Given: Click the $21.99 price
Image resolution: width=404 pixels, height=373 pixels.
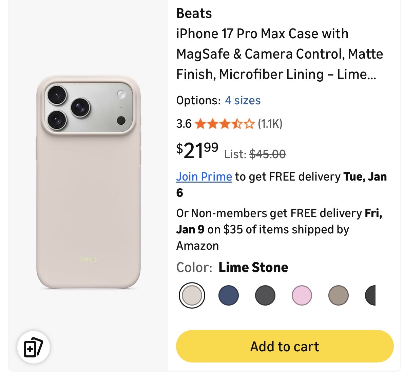Looking at the screenshot, I should coord(197,150).
